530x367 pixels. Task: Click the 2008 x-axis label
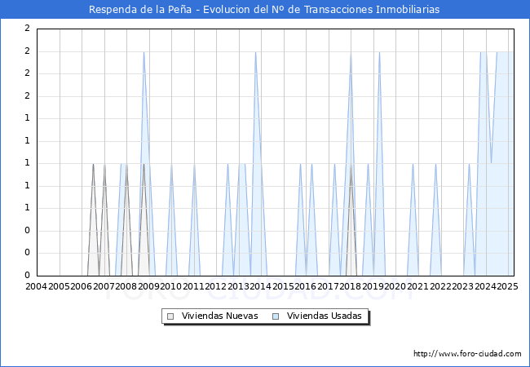pyautogui.click(x=126, y=286)
